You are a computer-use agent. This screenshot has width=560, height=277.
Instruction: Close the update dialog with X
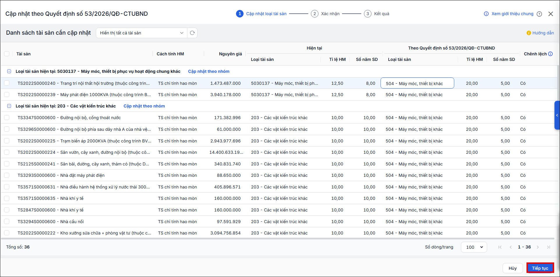tap(551, 14)
